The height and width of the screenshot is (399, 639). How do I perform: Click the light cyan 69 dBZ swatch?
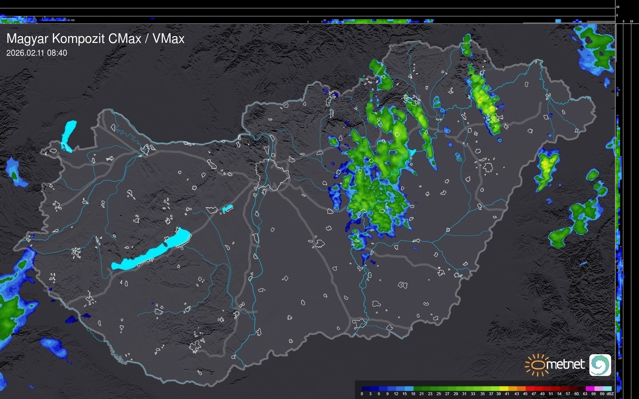coord(607,388)
